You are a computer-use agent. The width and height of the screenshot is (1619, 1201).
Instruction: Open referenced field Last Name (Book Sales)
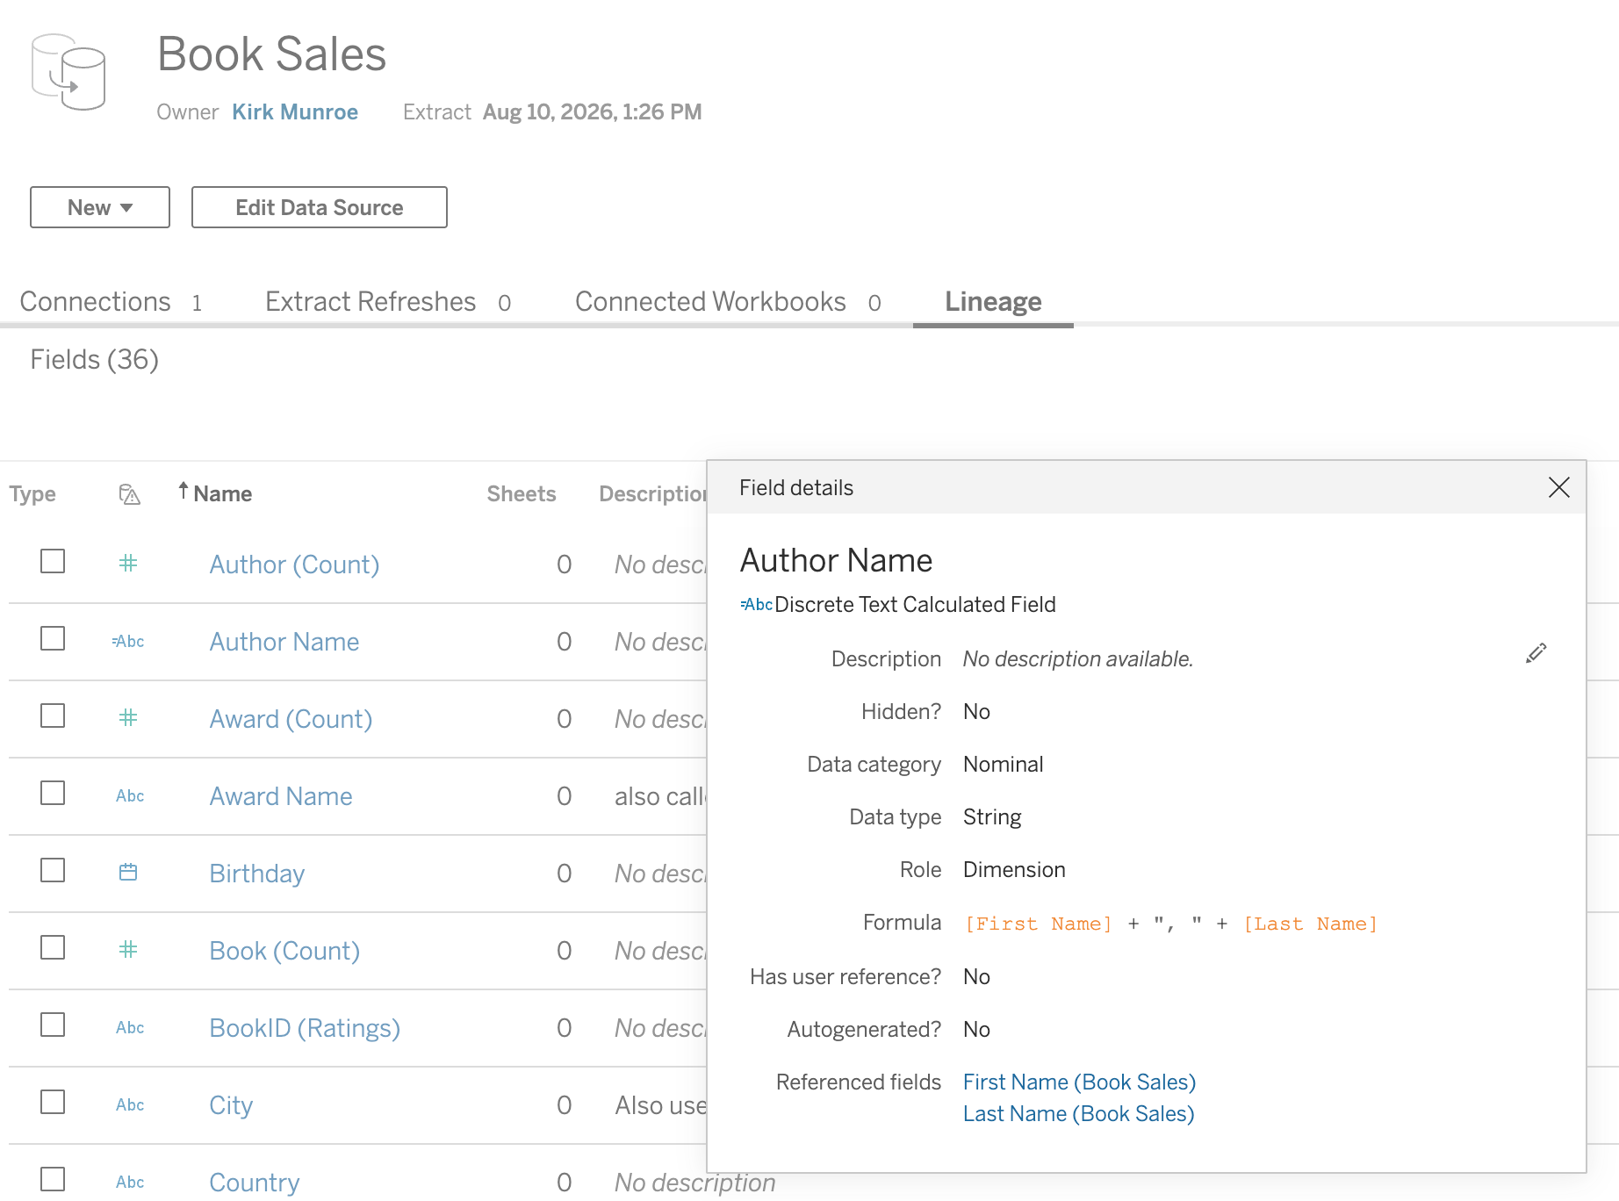(1078, 1114)
